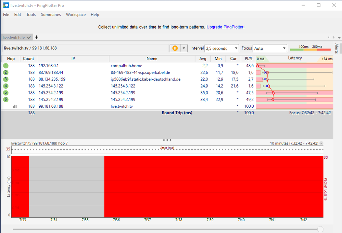Image resolution: width=342 pixels, height=233 pixels.
Task: Open the Tools menu
Action: tap(31, 15)
